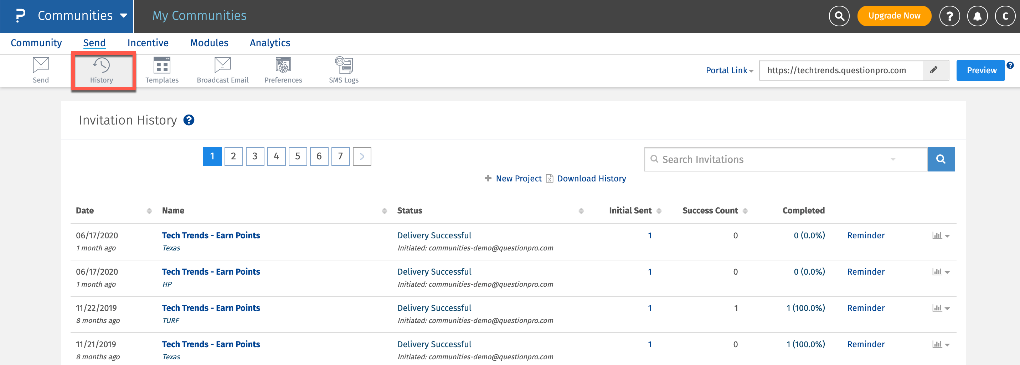Click the Download History link

[591, 179]
